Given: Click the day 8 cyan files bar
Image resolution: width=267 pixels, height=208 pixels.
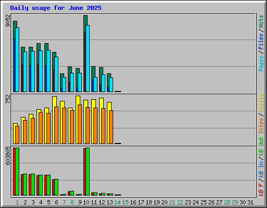Looking at the screenshot, I should click(72, 82).
